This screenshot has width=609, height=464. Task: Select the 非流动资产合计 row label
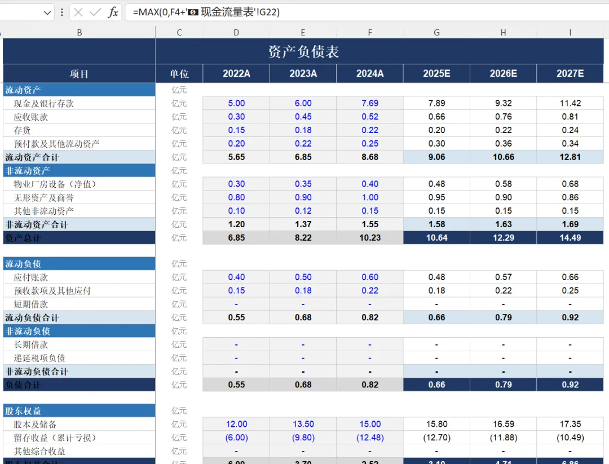[80, 224]
